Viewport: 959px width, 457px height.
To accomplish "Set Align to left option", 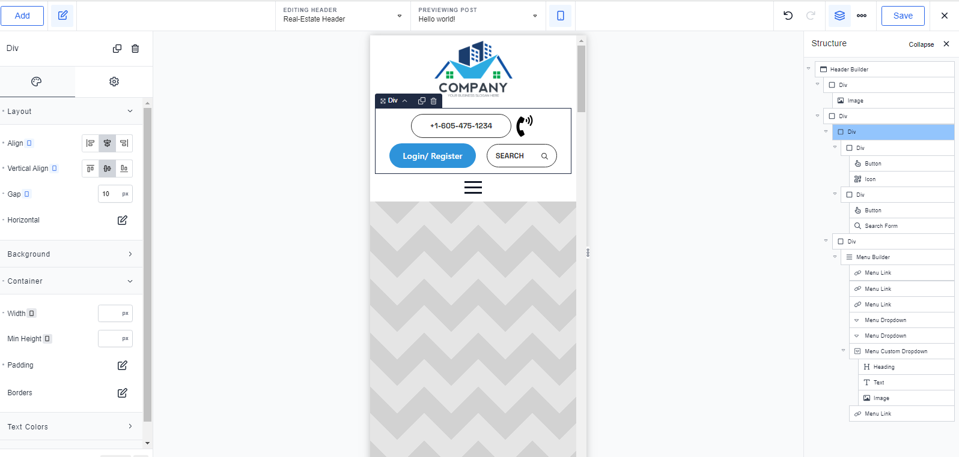I will (90, 143).
